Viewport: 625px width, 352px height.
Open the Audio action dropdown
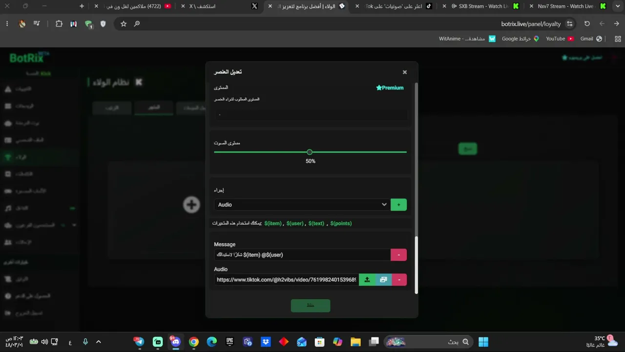pos(301,205)
